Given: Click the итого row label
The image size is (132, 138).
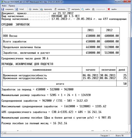Looking at the screenshot, I should pyautogui.click(x=60, y=84).
